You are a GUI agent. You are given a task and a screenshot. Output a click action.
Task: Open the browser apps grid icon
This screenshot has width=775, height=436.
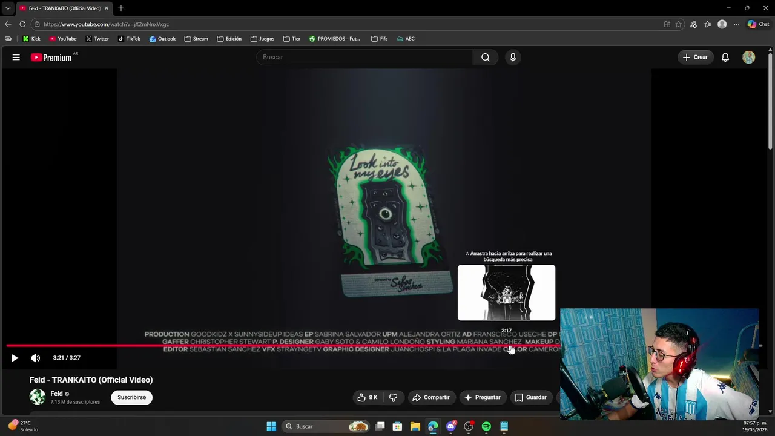pyautogui.click(x=667, y=24)
